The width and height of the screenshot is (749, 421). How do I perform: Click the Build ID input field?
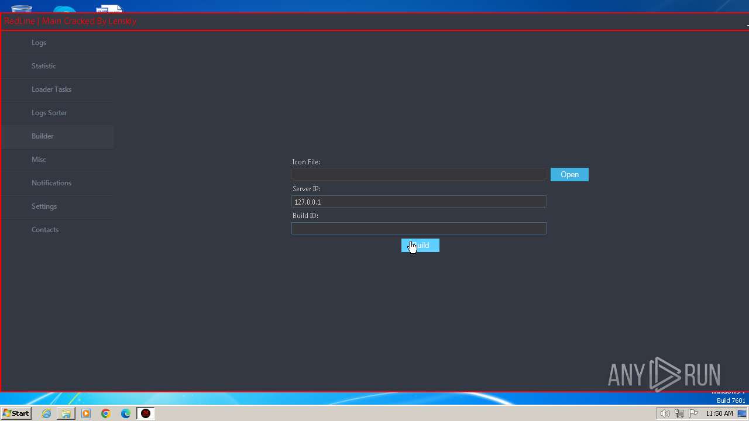(x=419, y=228)
